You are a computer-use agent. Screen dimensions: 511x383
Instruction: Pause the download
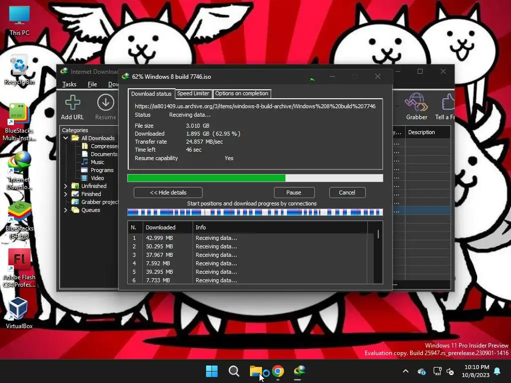294,192
